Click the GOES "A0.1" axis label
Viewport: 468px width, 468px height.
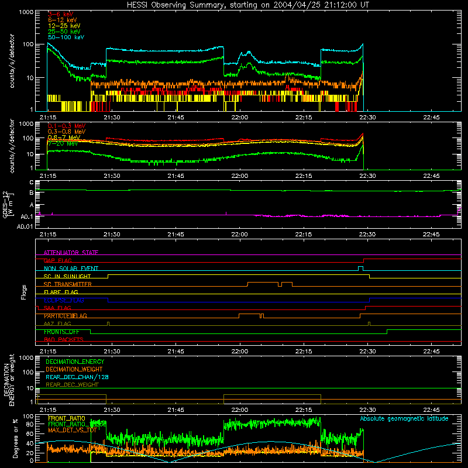(x=27, y=216)
